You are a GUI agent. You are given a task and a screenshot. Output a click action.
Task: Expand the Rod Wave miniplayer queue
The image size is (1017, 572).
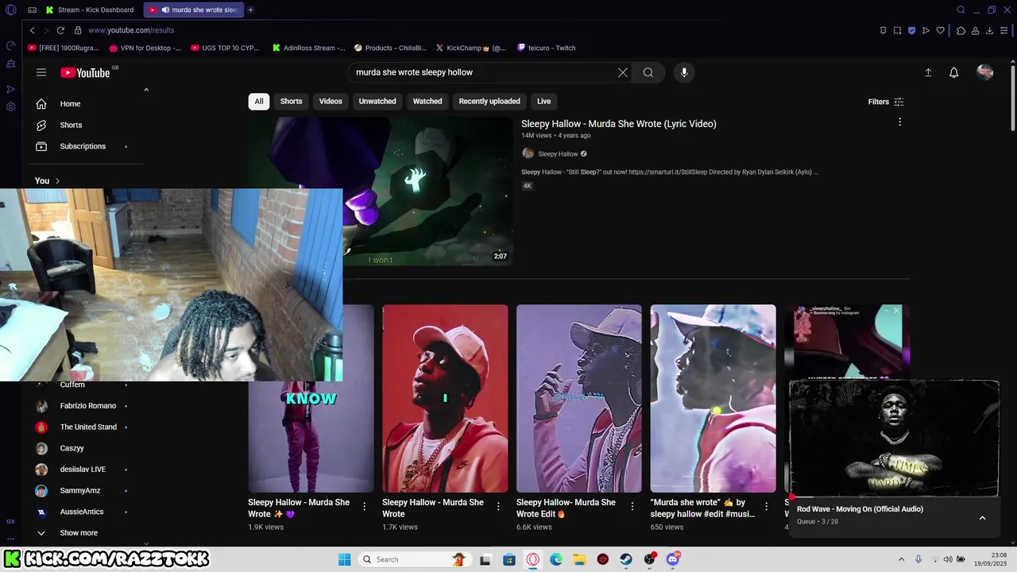click(x=982, y=518)
